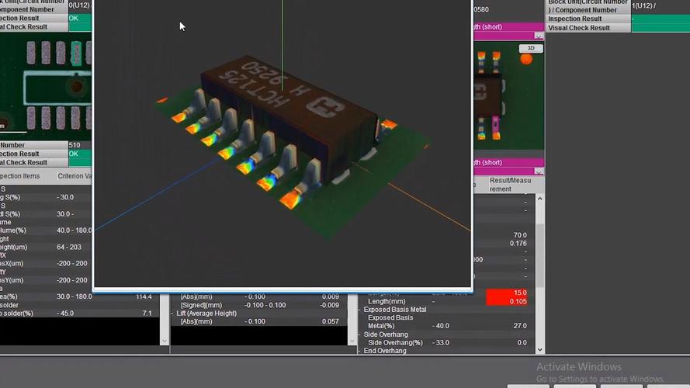Click the OK inspection result beneath number 510
Screen dimensions: 690x388
tap(80, 154)
